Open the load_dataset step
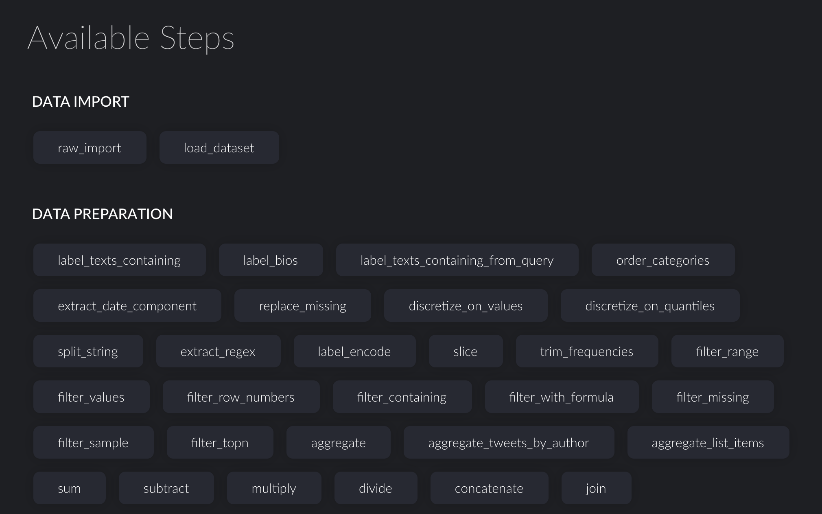This screenshot has height=514, width=822. [219, 147]
